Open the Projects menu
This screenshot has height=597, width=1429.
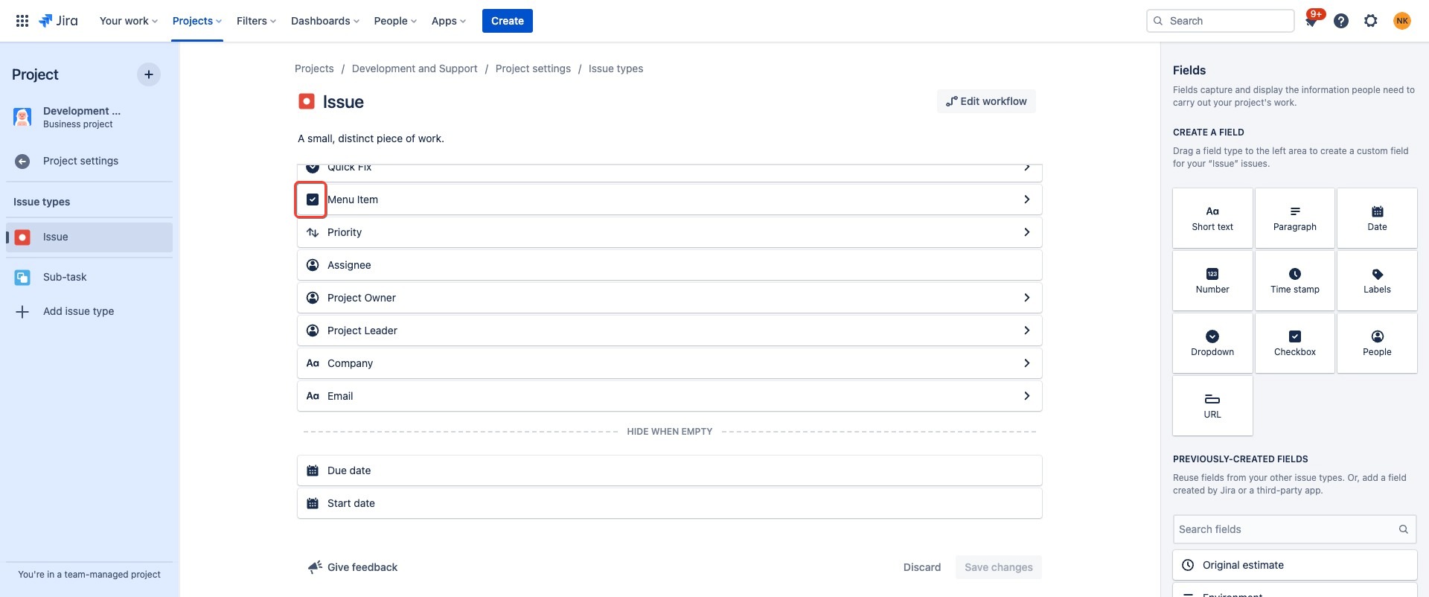click(x=197, y=21)
